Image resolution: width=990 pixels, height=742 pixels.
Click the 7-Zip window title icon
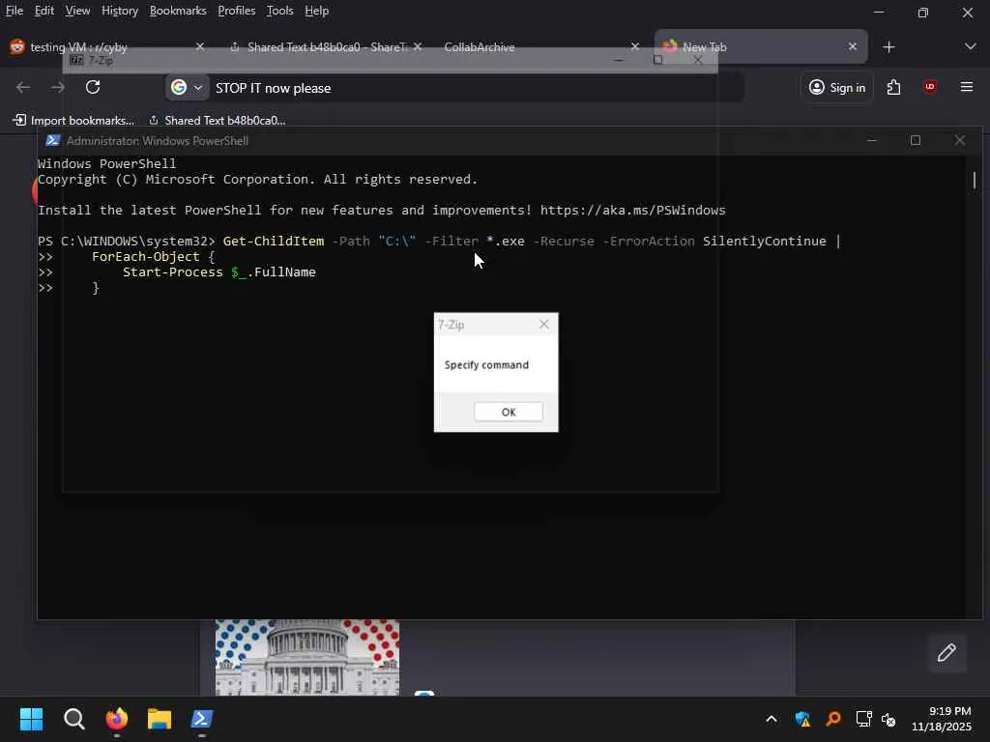76,60
